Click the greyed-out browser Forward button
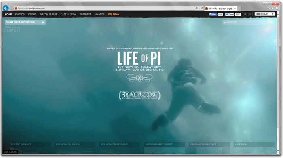 [11, 8]
